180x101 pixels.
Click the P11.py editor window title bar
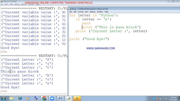[124, 9]
